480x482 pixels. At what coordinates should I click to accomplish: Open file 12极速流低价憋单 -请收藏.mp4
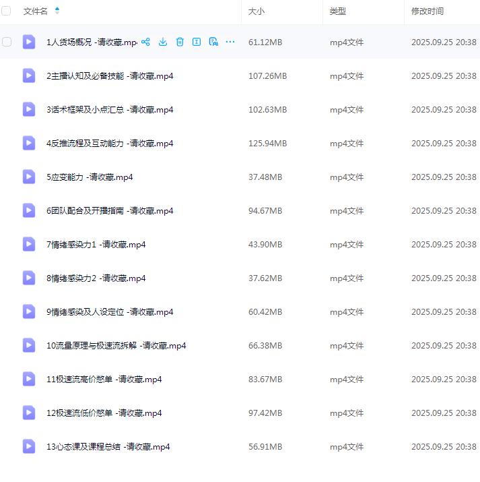104,413
